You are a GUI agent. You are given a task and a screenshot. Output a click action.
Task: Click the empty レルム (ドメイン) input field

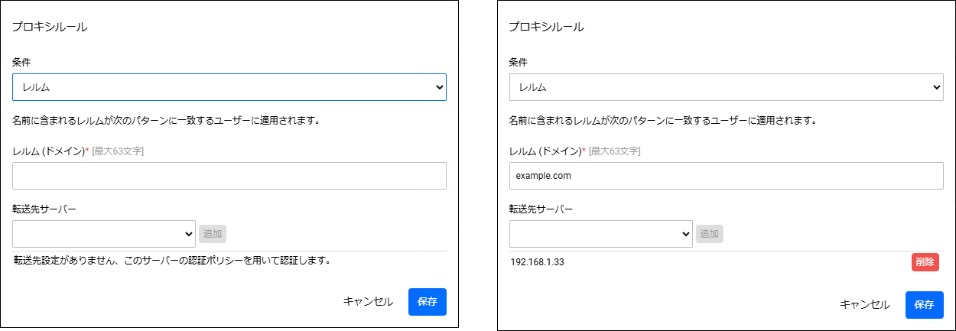point(229,176)
